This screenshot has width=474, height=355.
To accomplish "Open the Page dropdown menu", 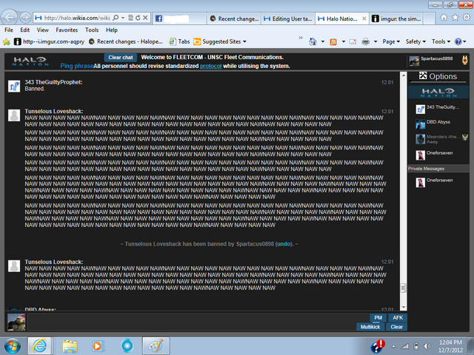I will (x=391, y=41).
